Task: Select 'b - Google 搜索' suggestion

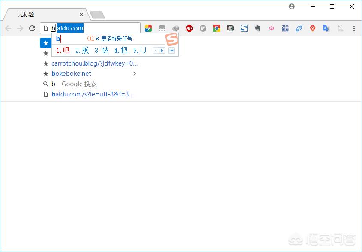Action: (74, 84)
